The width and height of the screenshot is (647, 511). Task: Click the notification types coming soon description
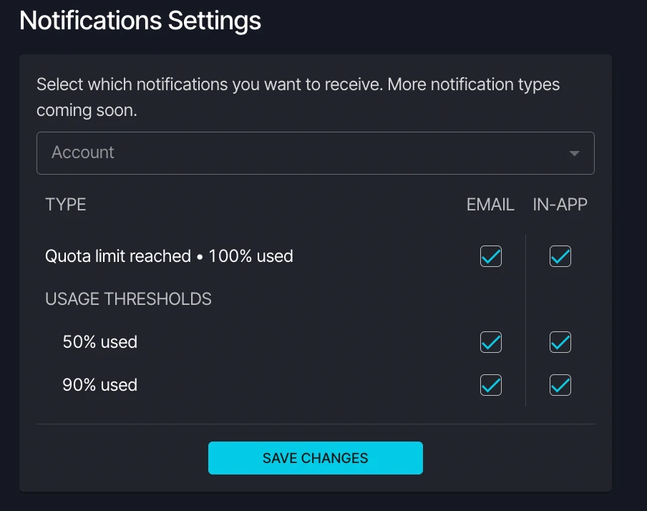(298, 97)
